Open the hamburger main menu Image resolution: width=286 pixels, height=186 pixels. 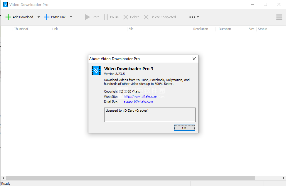(279, 17)
